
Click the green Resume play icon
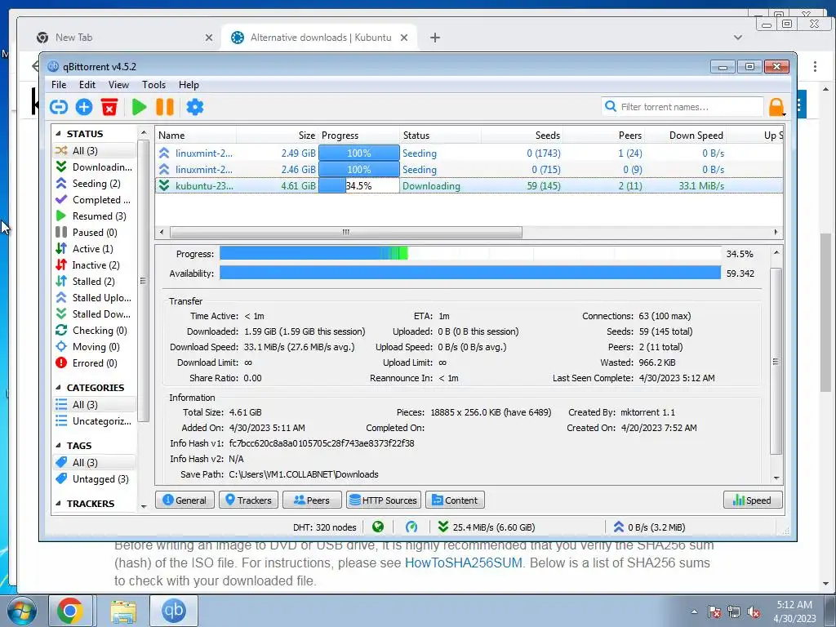(x=139, y=107)
